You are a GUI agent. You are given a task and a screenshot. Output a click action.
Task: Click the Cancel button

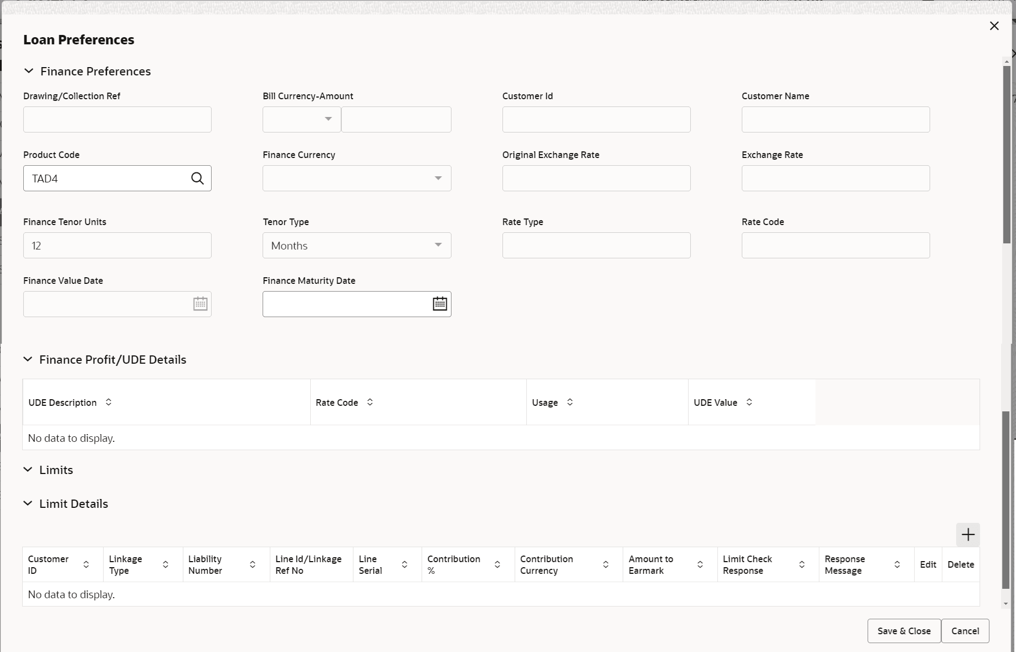(965, 631)
